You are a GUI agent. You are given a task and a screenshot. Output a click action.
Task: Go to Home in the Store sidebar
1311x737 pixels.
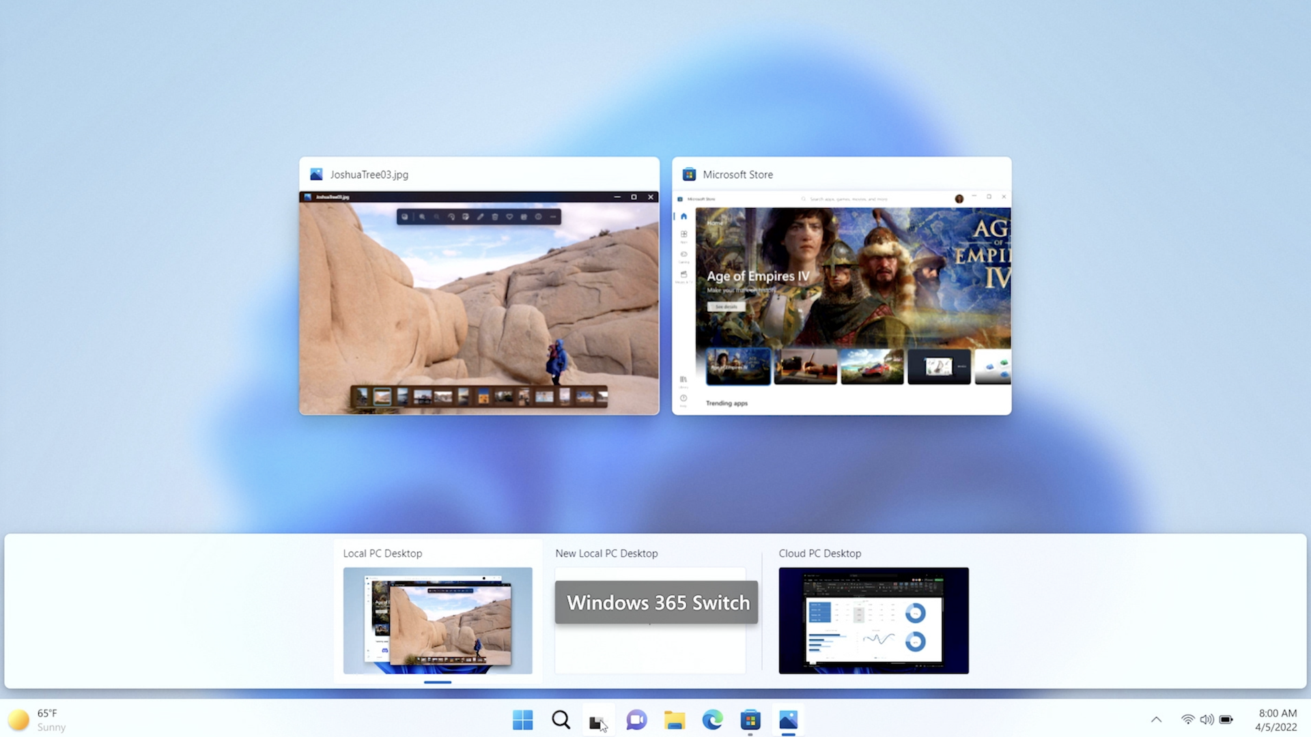pyautogui.click(x=683, y=216)
